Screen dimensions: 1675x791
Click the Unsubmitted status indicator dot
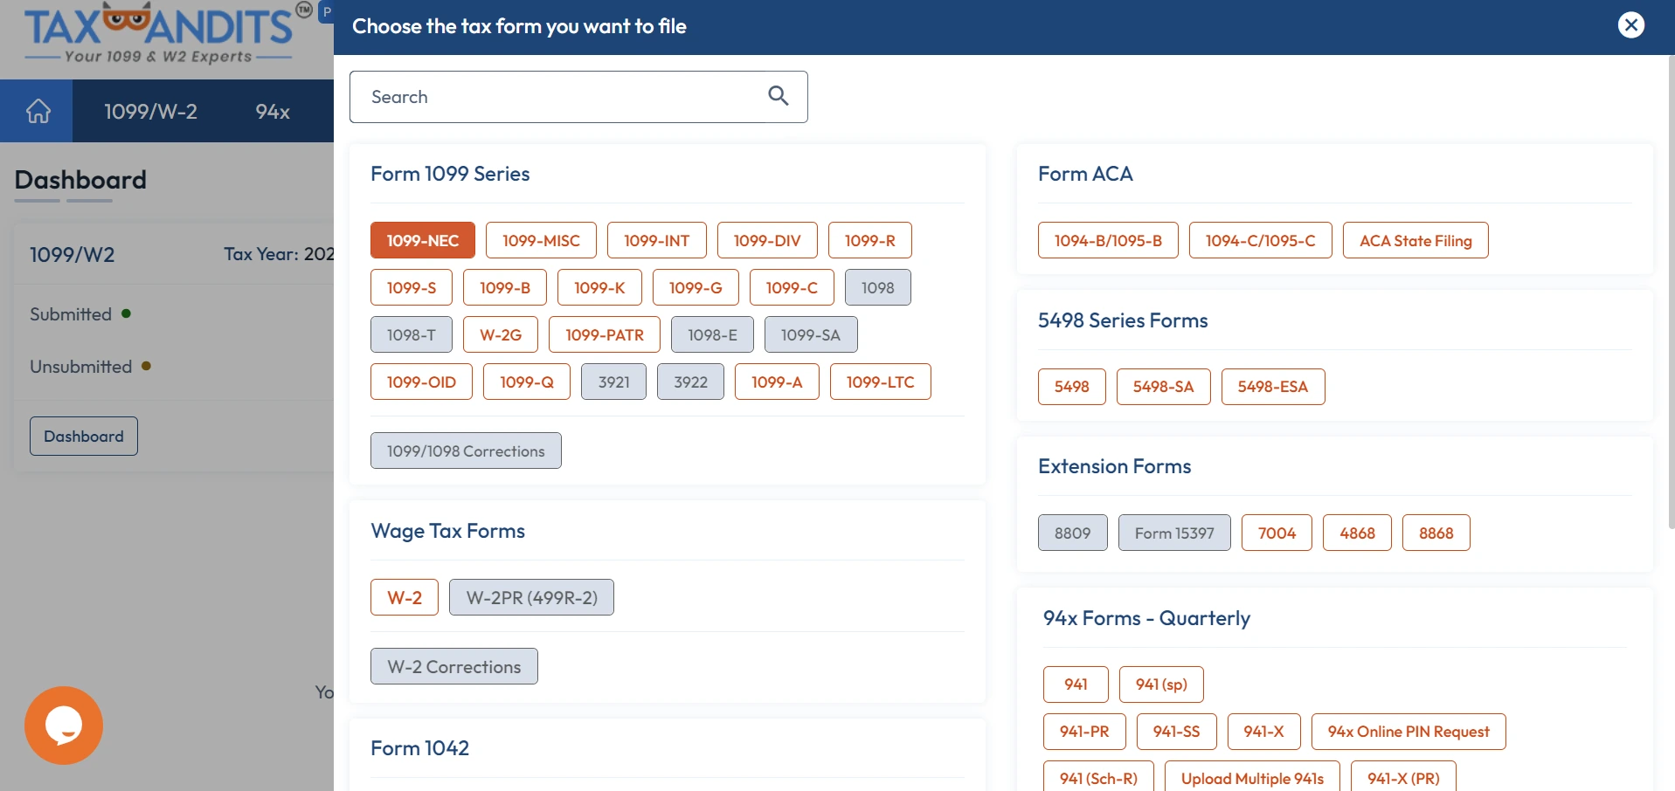pos(146,366)
